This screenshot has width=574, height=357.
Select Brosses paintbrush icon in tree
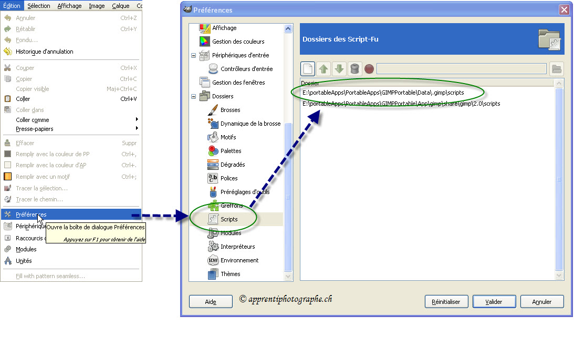[x=213, y=110]
